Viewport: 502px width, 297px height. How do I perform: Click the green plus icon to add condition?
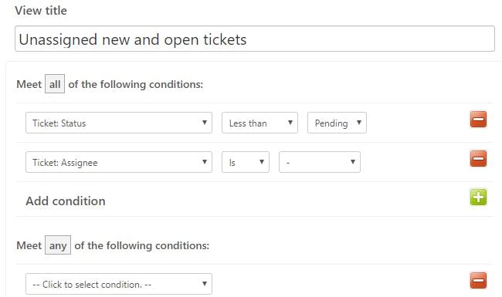click(x=478, y=197)
